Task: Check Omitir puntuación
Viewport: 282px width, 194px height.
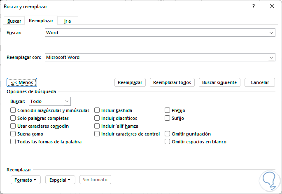Action: pyautogui.click(x=168, y=134)
